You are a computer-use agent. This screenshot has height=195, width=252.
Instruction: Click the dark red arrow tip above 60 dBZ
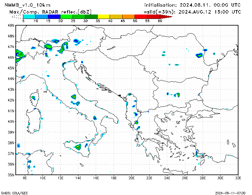[168, 16]
